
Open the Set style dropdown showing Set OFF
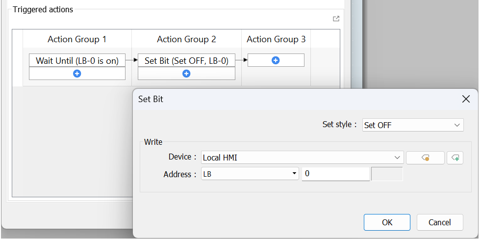click(x=413, y=125)
